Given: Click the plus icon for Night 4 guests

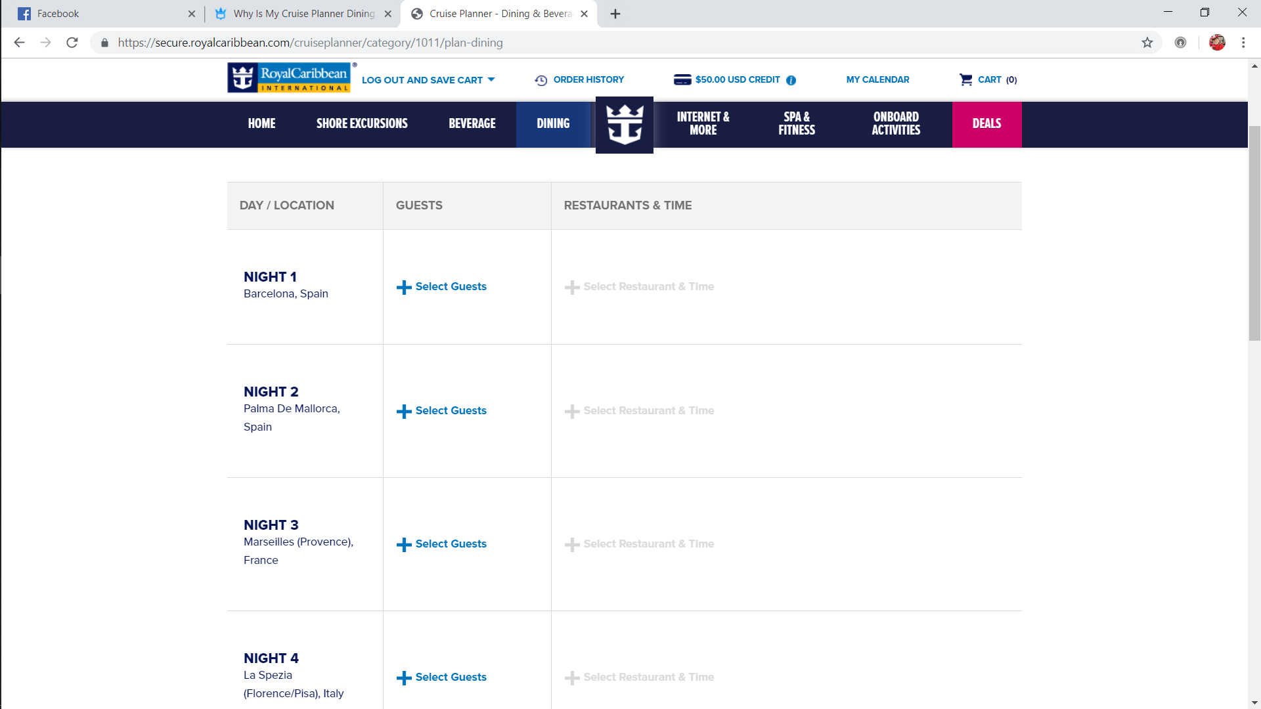Looking at the screenshot, I should click(x=404, y=677).
